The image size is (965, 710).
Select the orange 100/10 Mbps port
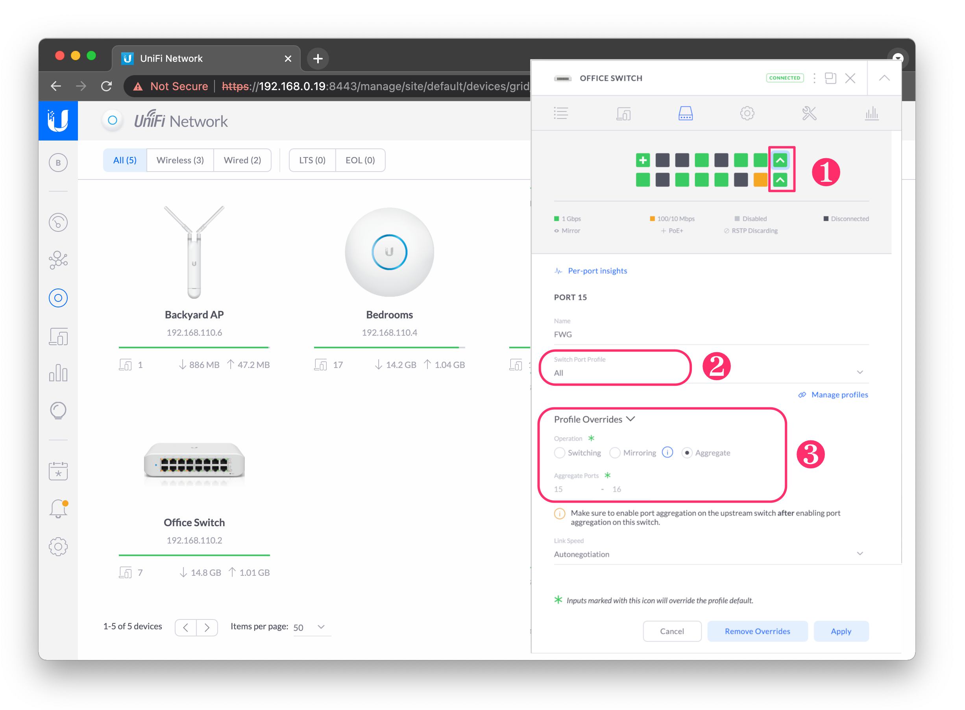pyautogui.click(x=760, y=179)
